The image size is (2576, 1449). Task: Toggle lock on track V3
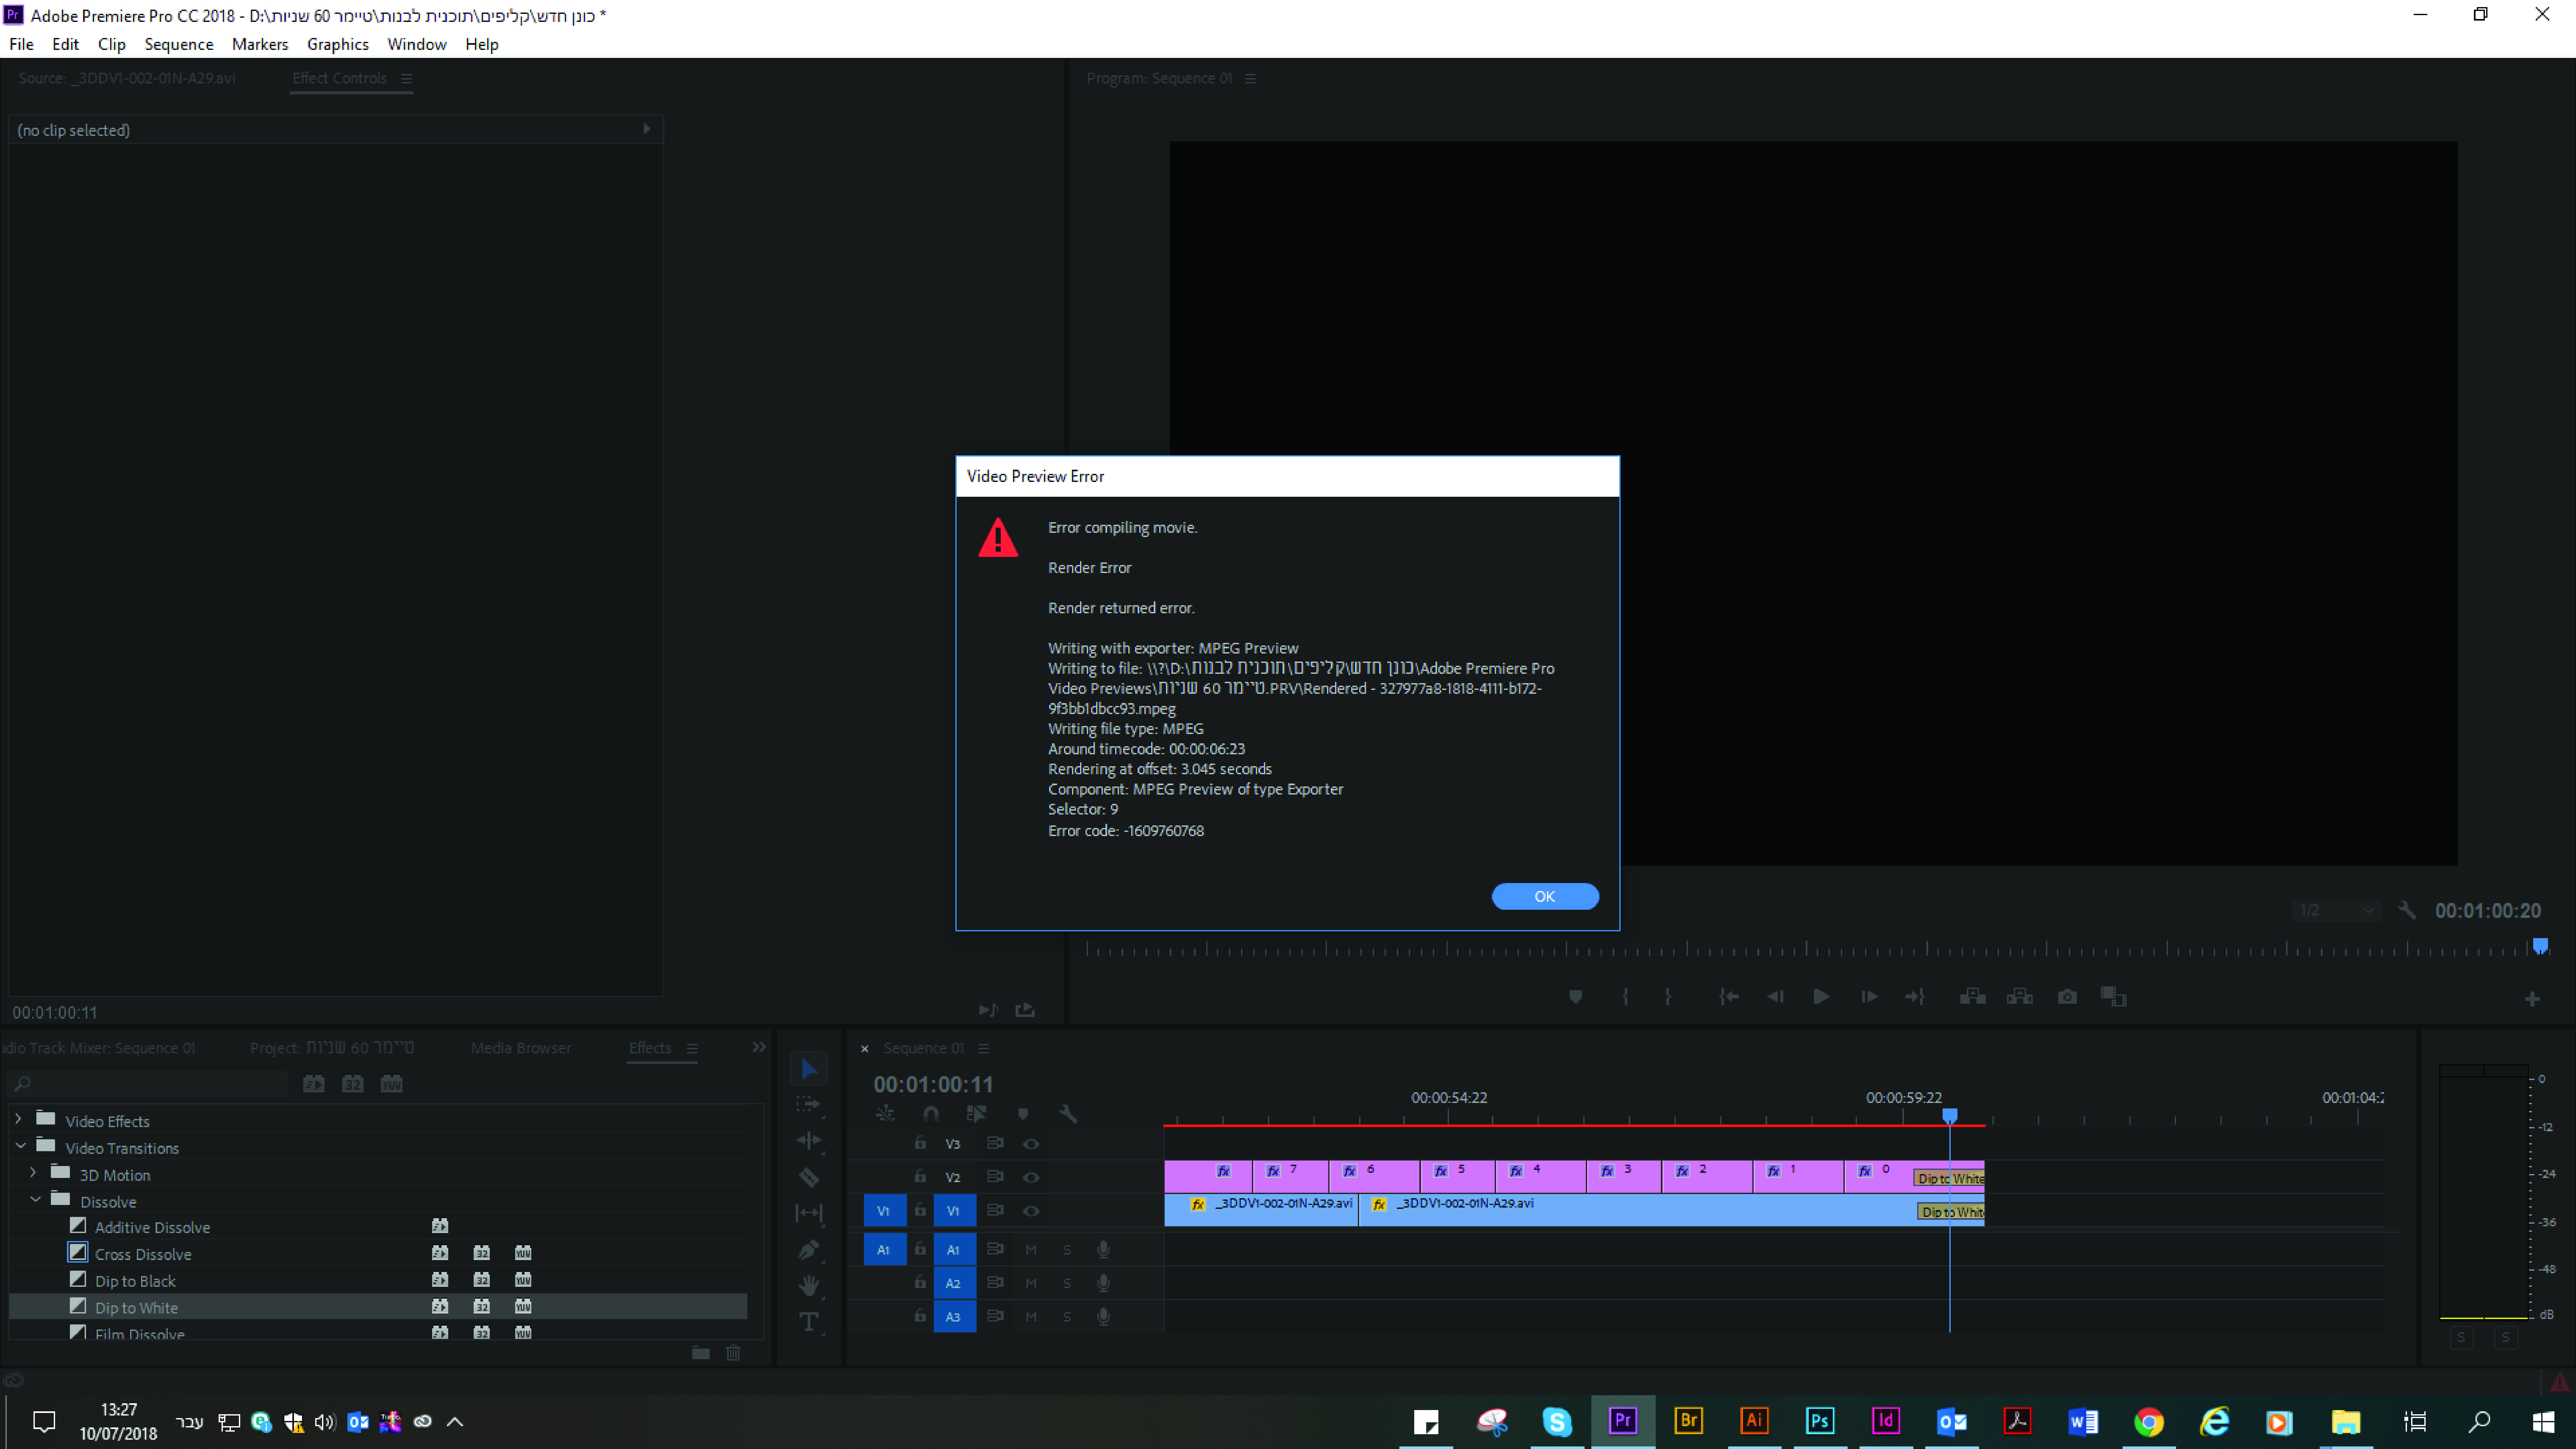[920, 1143]
